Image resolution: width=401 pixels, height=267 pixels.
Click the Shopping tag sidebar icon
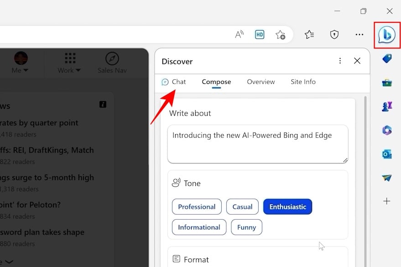coord(387,59)
